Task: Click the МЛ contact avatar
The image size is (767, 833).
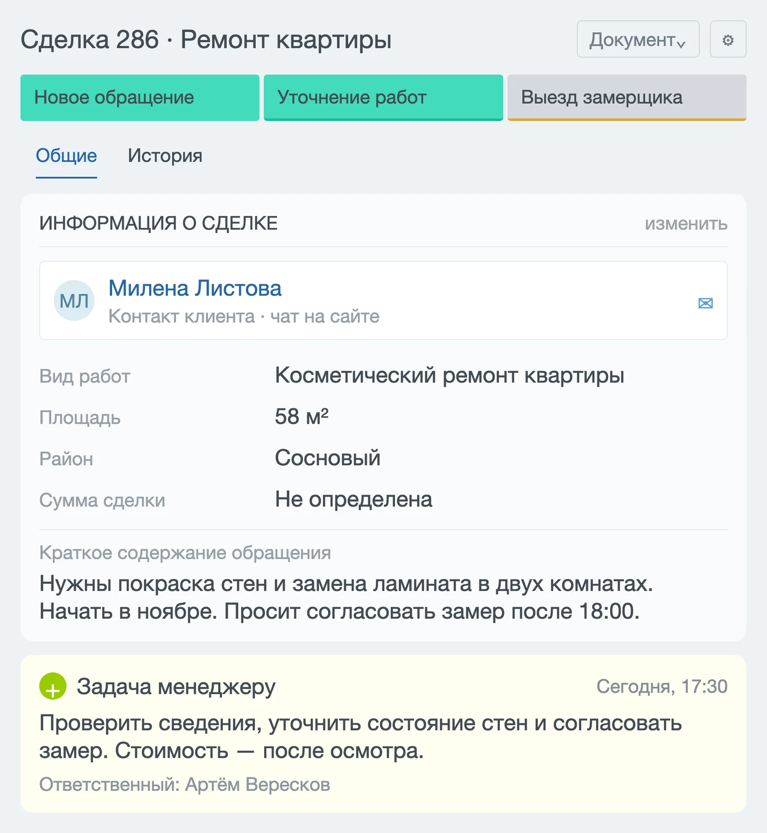Action: [x=74, y=301]
